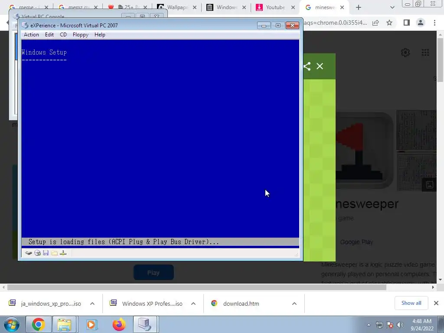Screen dimensions: 444x333
Task: Open the Chrome profile avatar
Action: 421,23
